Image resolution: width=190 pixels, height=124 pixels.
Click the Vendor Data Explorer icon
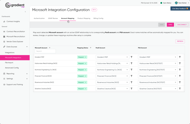[4, 42]
